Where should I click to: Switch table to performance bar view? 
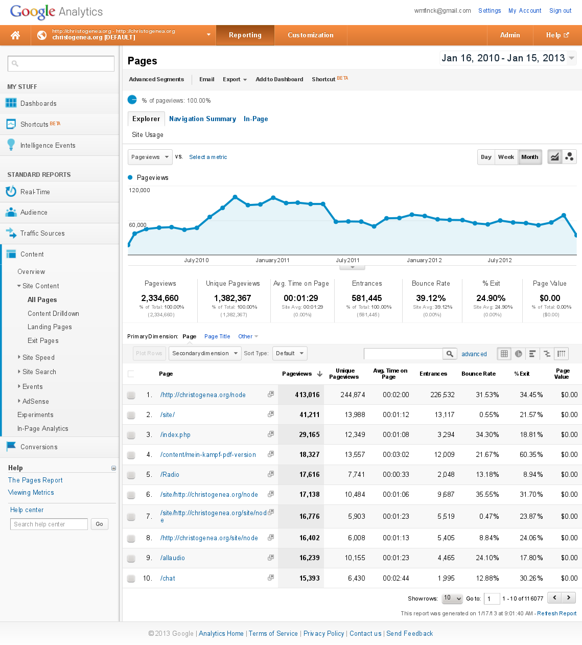coord(532,354)
